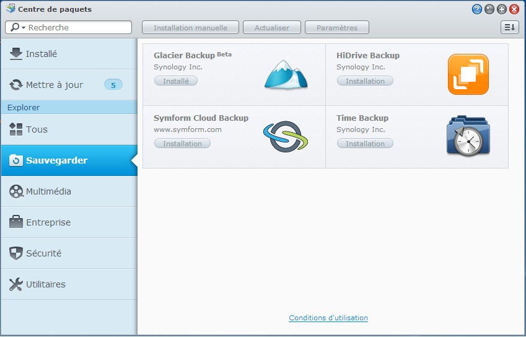Viewport: 526px width, 337px height.
Task: Click the Package Center title bar icon
Action: (10, 9)
